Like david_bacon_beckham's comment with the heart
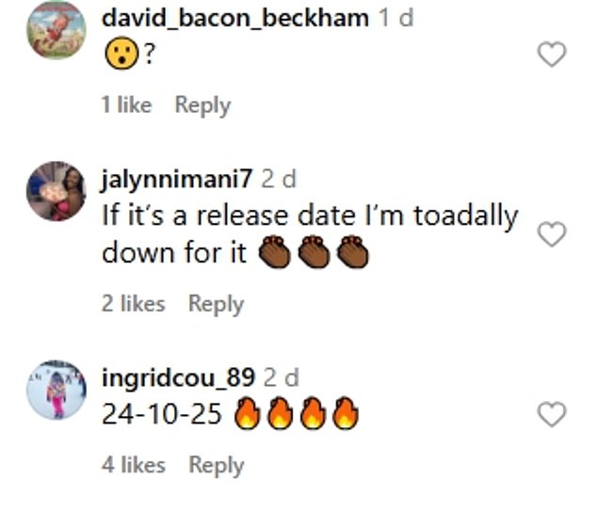The width and height of the screenshot is (597, 512). click(x=551, y=56)
